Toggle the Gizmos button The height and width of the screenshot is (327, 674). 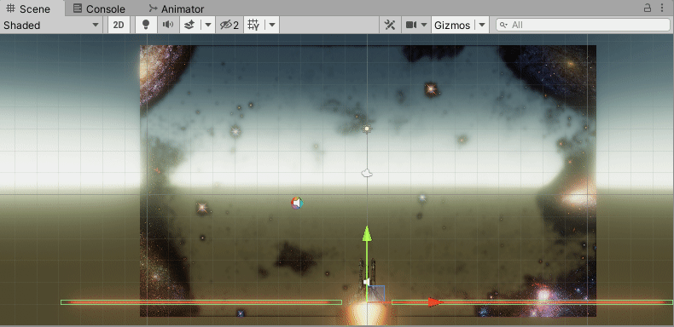click(452, 26)
